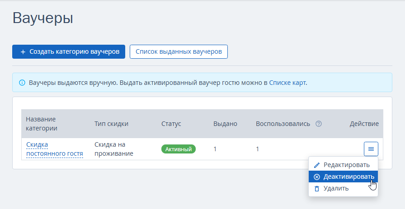Follow the Списке карт link
The height and width of the screenshot is (209, 405).
pyautogui.click(x=287, y=83)
